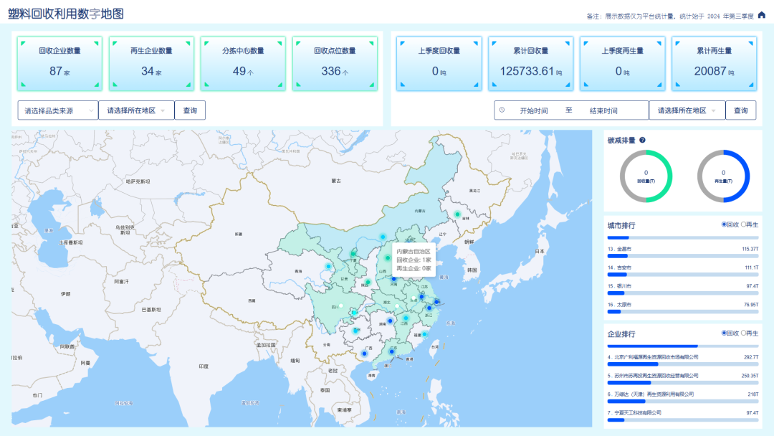Click the right 查询 button near date filter
774x436 pixels.
(x=741, y=110)
